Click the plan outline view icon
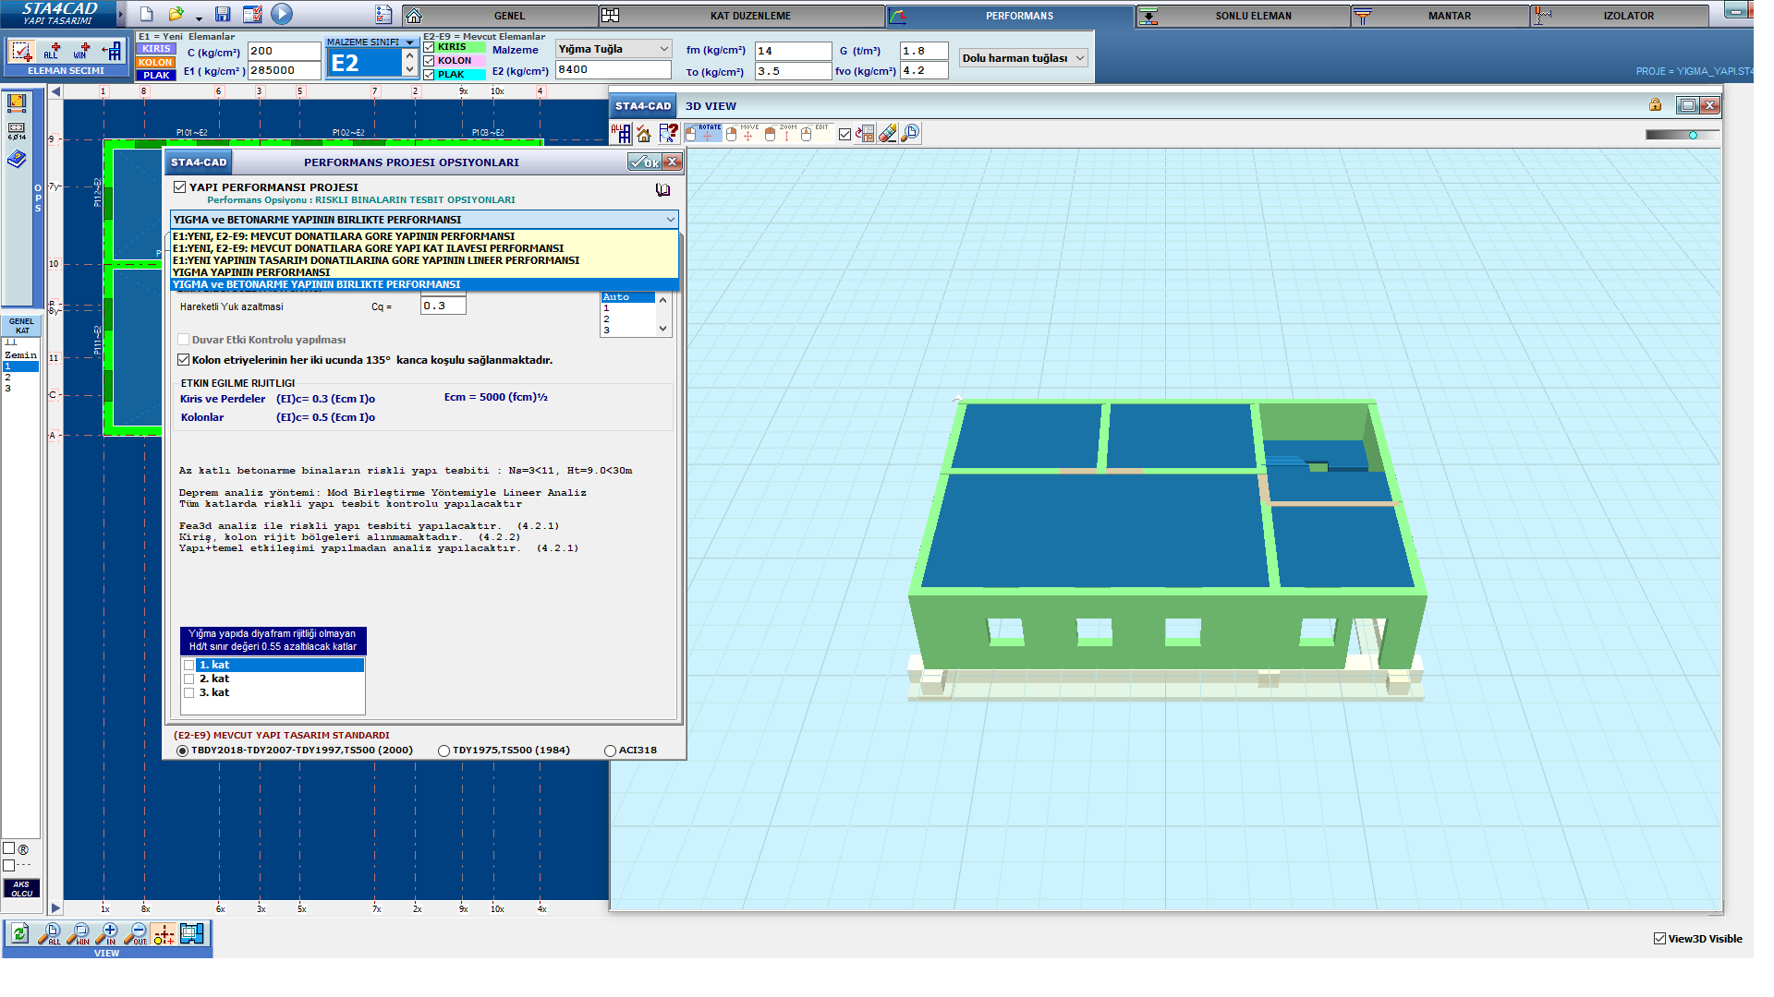Image resolution: width=1774 pixels, height=997 pixels. pyautogui.click(x=192, y=934)
